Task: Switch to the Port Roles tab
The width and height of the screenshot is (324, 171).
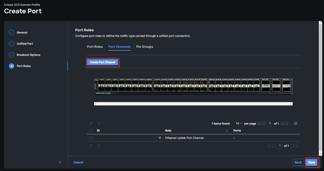Action: click(95, 47)
